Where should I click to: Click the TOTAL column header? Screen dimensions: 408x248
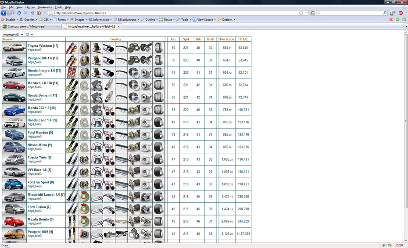click(x=243, y=40)
